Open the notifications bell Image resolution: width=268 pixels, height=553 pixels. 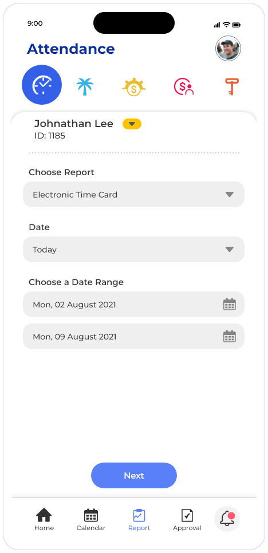tap(227, 519)
